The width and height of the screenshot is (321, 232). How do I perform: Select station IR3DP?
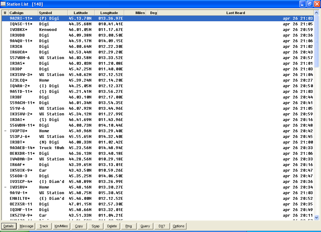(158, 69)
